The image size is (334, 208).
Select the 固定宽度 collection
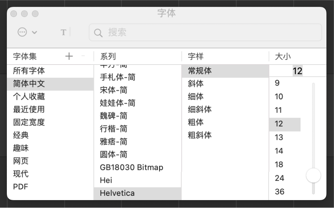pos(28,122)
